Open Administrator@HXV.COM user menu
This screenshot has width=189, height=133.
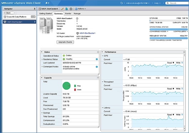point(138,3)
